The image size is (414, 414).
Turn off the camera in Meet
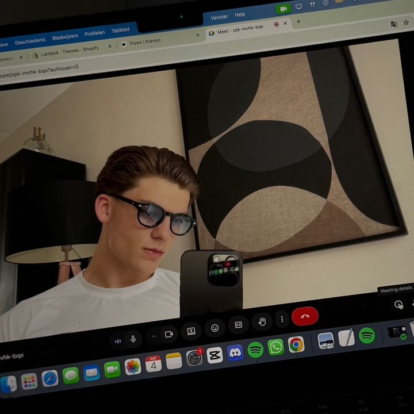pos(168,334)
